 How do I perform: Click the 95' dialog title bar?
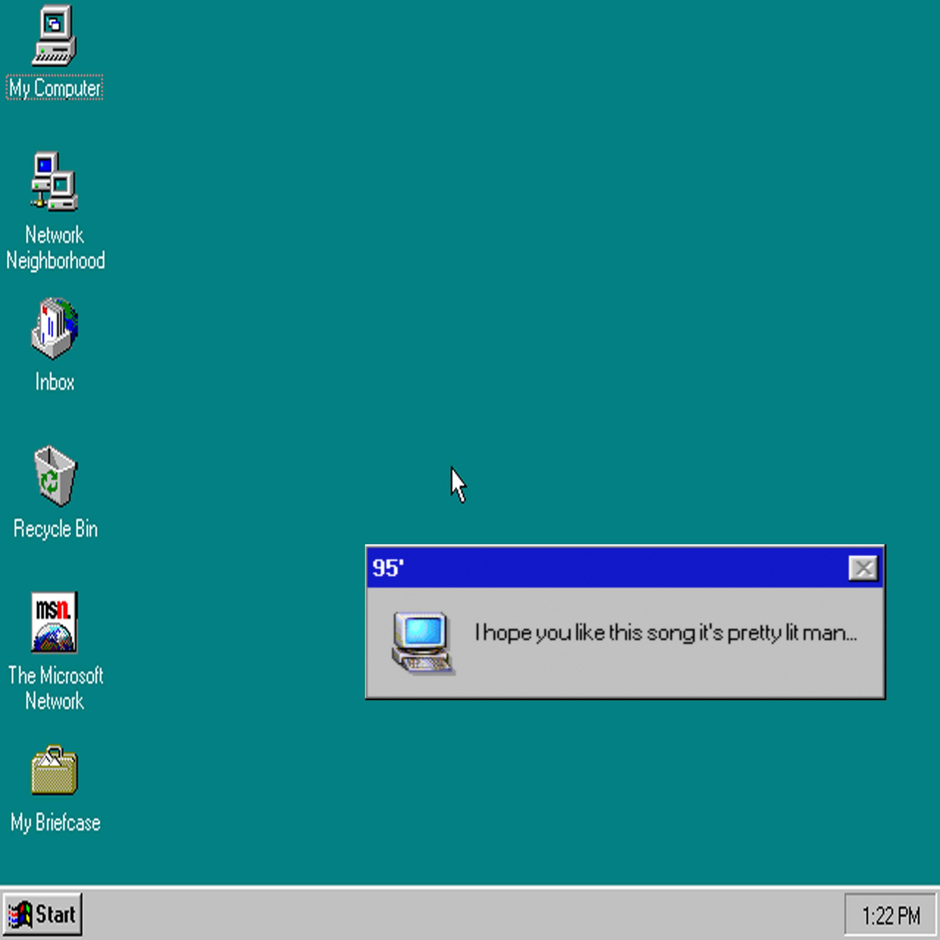[x=625, y=567]
